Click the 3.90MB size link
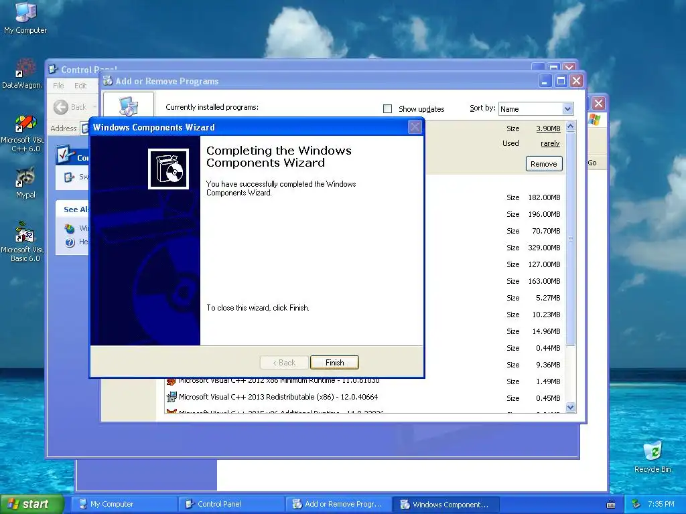Screen dimensions: 686x514 coord(548,128)
